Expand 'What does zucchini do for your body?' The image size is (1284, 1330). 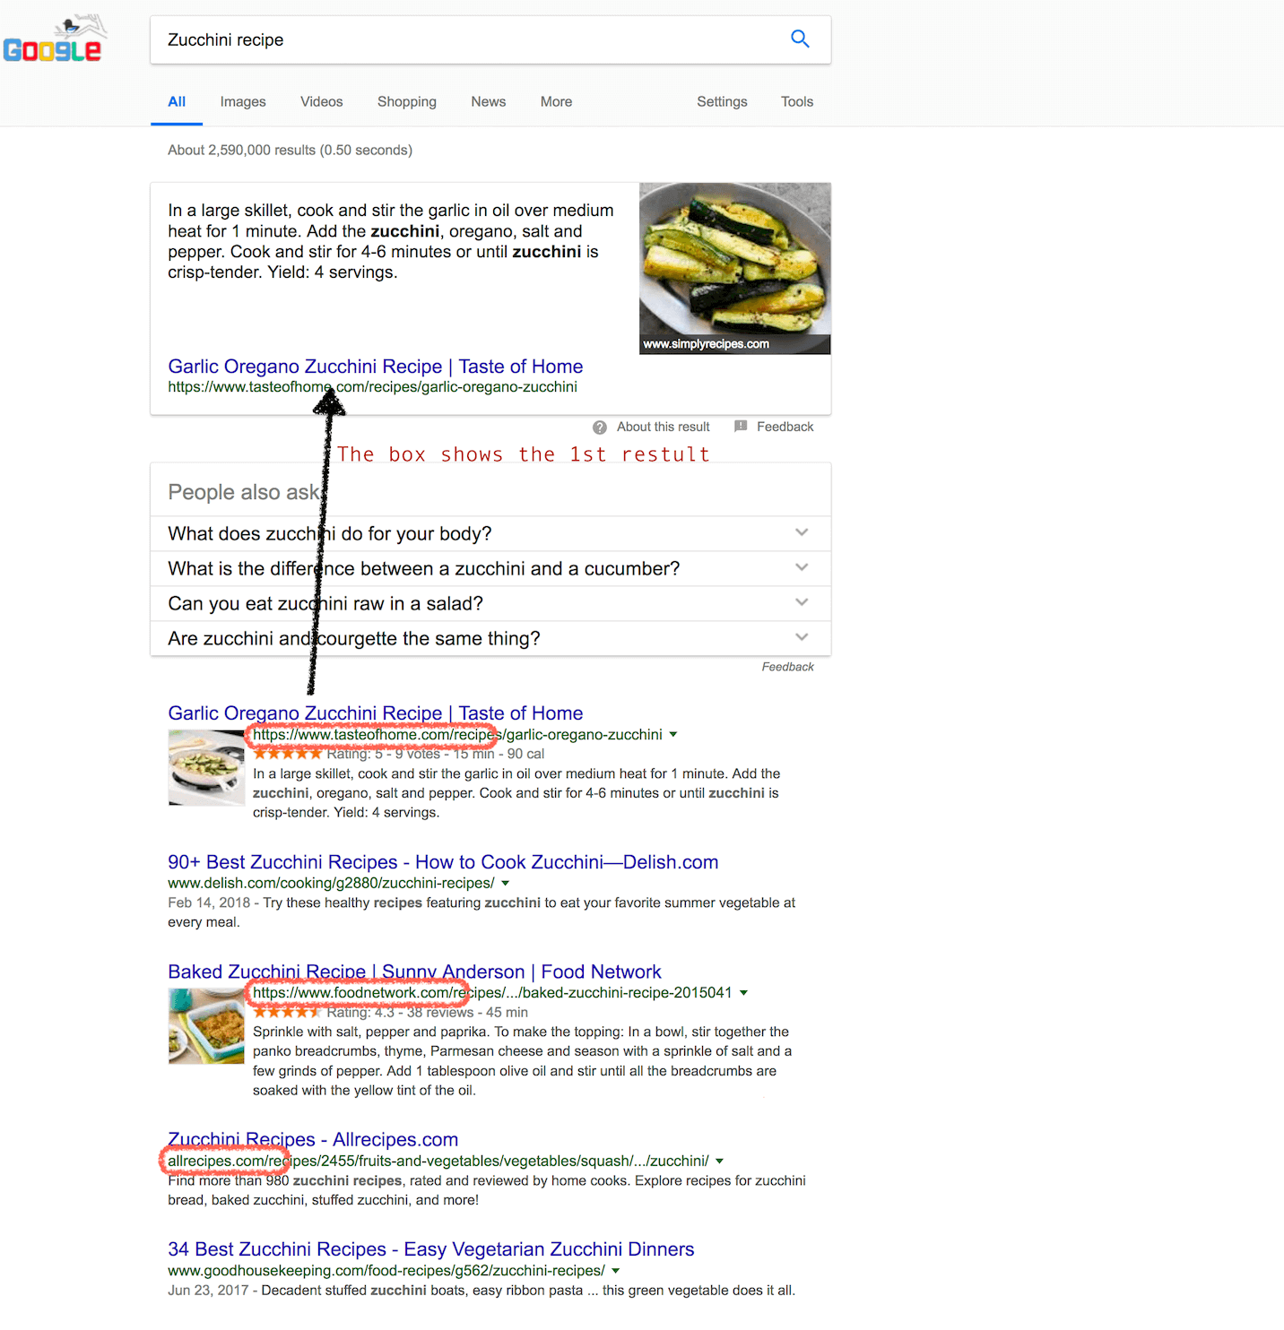click(490, 533)
